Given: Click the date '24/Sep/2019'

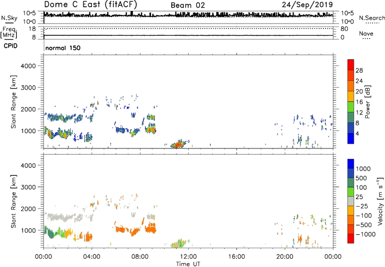Looking at the screenshot, I should (x=307, y=4).
